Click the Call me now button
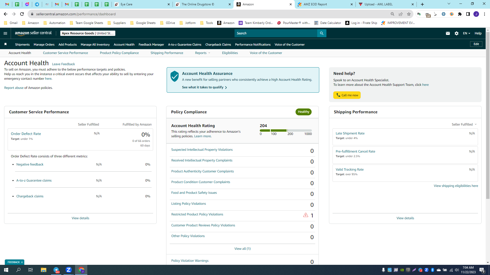The image size is (490, 275). [x=347, y=95]
